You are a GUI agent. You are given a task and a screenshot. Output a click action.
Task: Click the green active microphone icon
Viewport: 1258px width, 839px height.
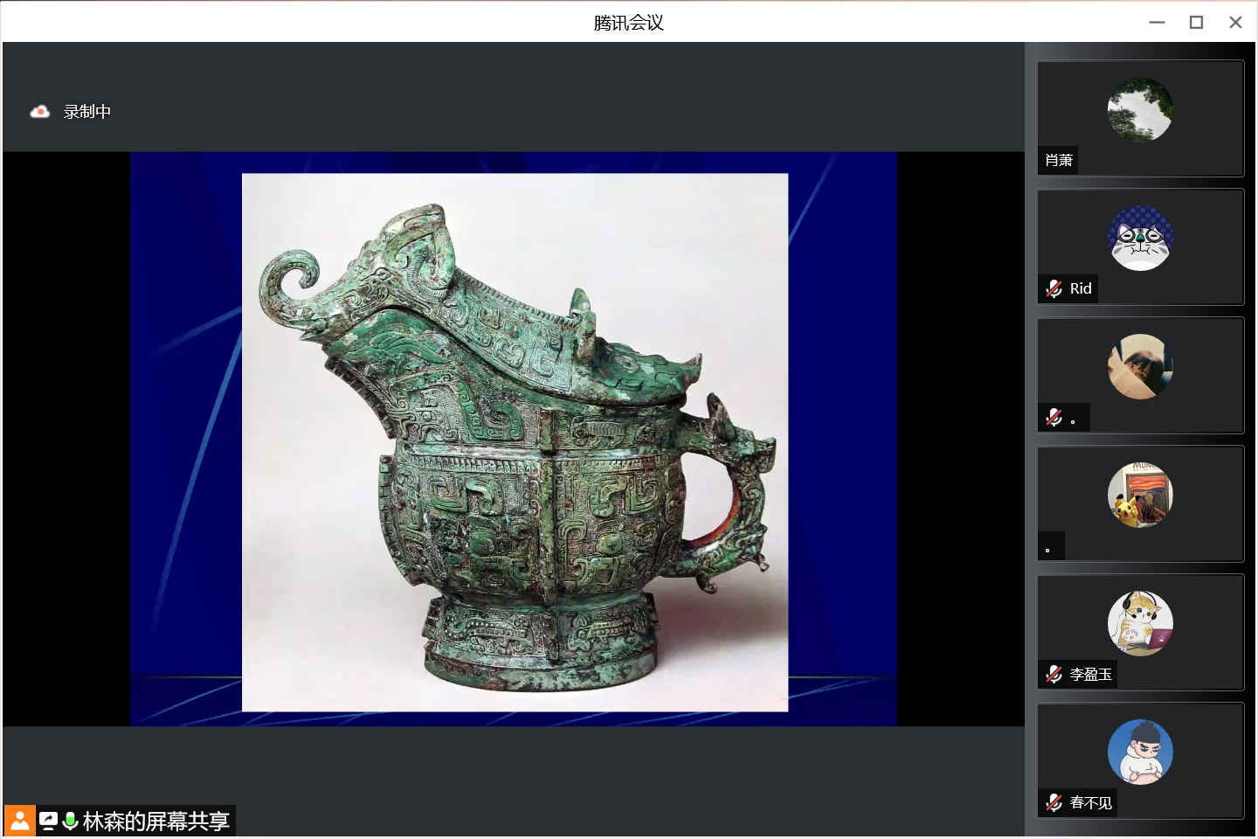coord(71,821)
